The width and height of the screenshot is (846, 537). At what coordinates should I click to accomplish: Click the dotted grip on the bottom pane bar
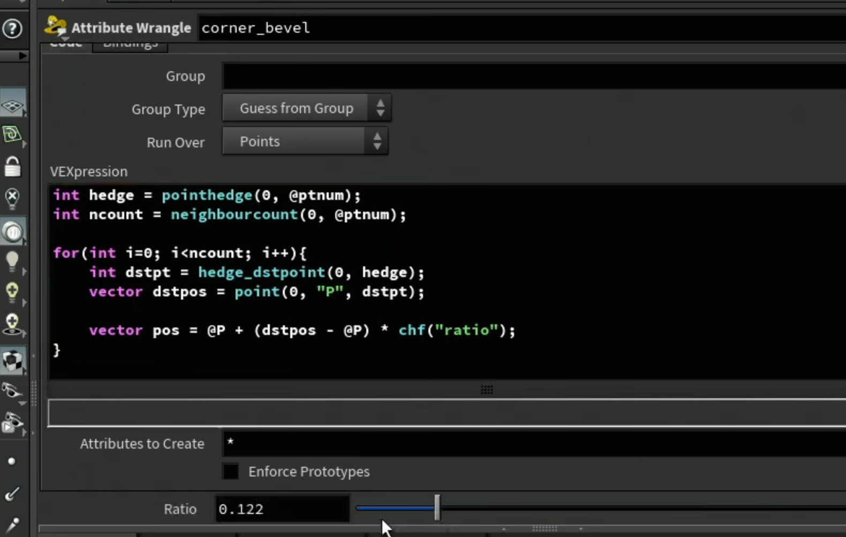coord(545,528)
